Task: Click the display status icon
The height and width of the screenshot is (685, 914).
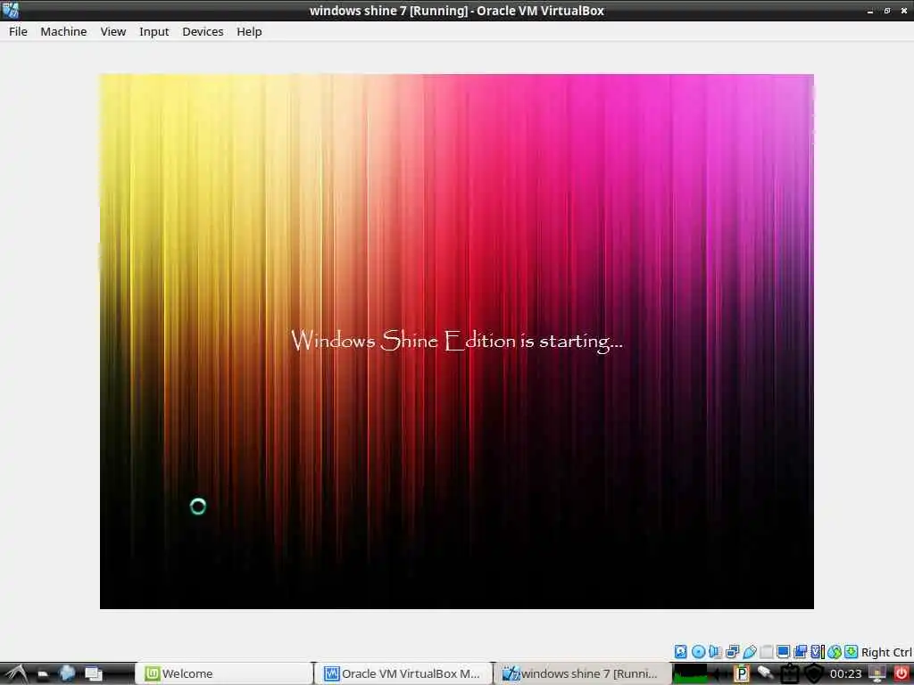Action: pos(784,652)
